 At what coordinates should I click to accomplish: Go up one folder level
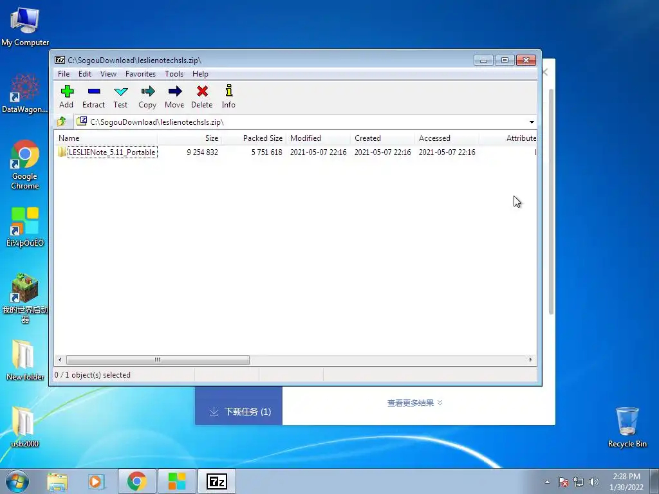[62, 122]
